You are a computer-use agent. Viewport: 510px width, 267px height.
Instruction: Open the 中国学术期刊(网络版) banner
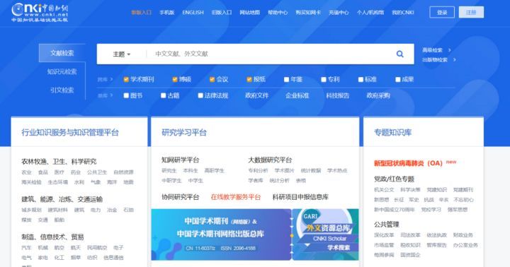[x=221, y=235]
